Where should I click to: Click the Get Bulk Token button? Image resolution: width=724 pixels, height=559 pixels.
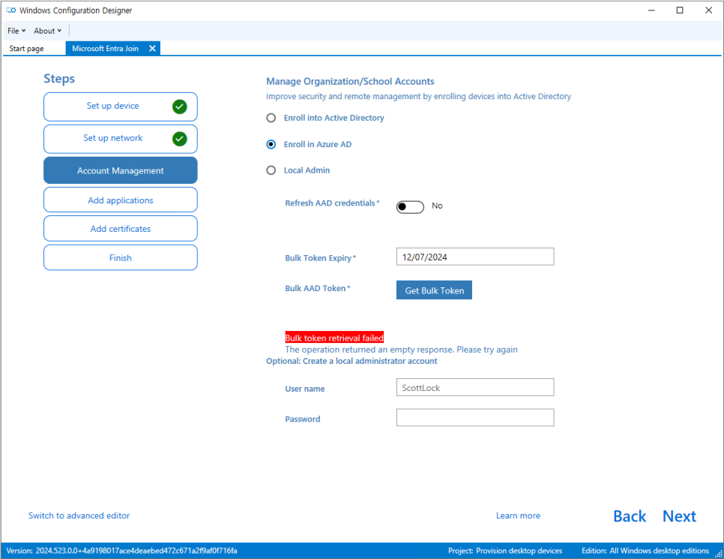click(x=434, y=290)
